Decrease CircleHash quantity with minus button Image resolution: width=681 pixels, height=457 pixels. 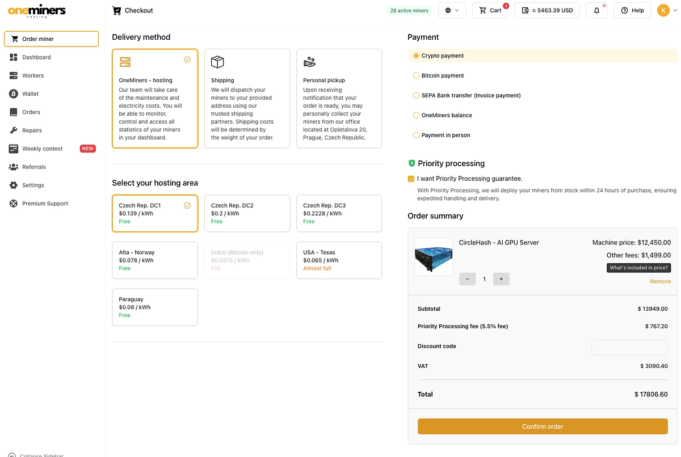[x=467, y=279]
